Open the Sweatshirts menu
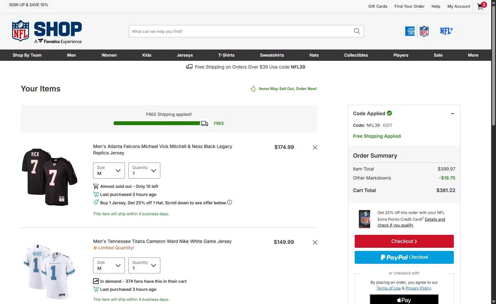The image size is (496, 304). tap(272, 55)
